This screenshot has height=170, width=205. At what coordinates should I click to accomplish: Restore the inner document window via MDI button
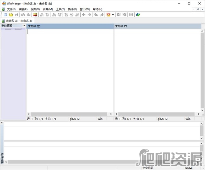click(x=198, y=9)
